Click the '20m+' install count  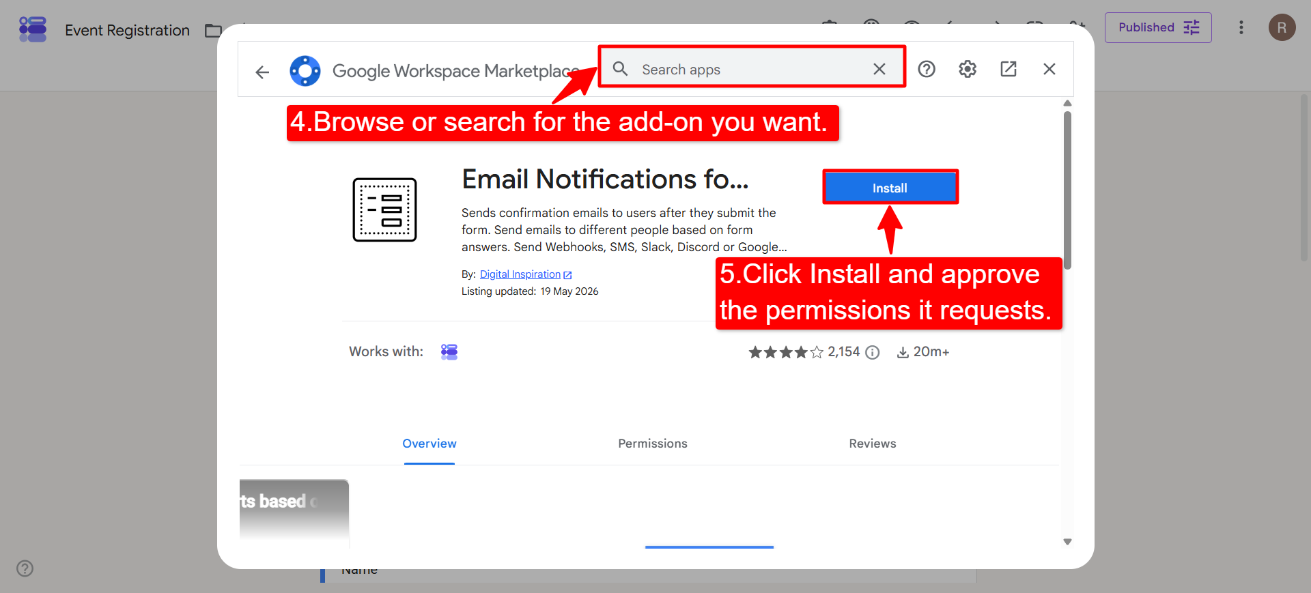931,352
